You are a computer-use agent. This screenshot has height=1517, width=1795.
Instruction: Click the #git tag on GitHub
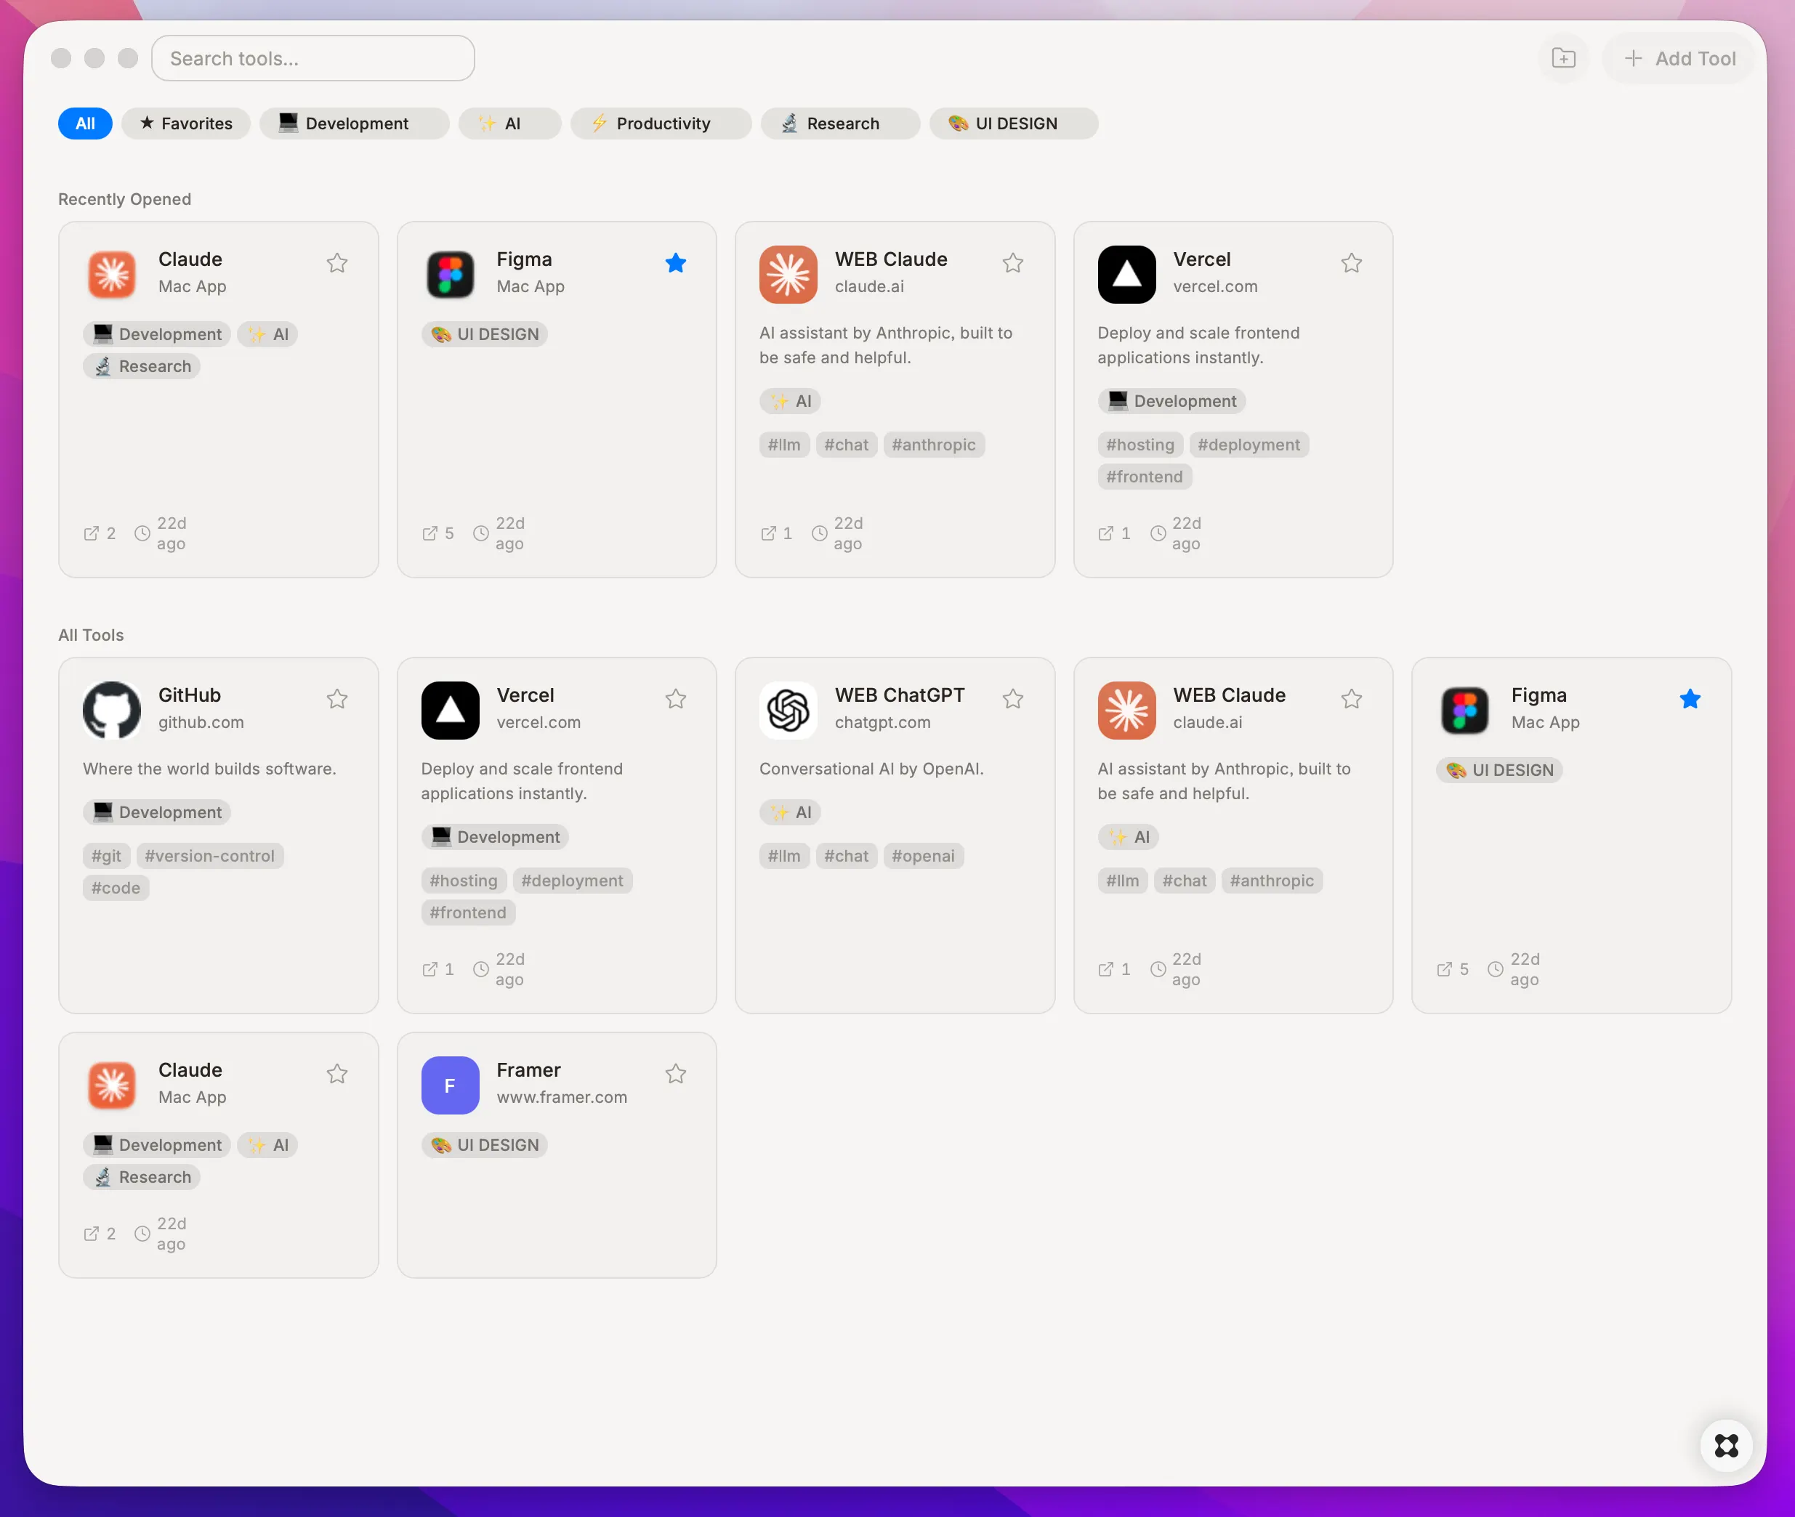coord(107,856)
